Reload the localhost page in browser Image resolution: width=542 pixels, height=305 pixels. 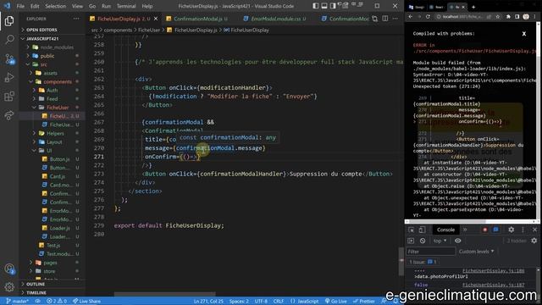428,17
